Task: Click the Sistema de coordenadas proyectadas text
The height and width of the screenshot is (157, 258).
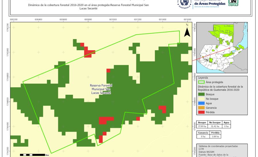Action: pyautogui.click(x=218, y=146)
